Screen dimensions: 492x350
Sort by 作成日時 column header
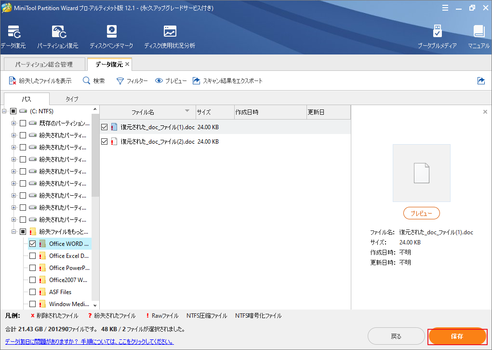(x=270, y=112)
